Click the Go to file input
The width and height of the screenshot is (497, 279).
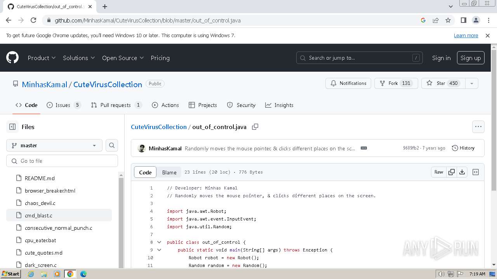point(62,161)
